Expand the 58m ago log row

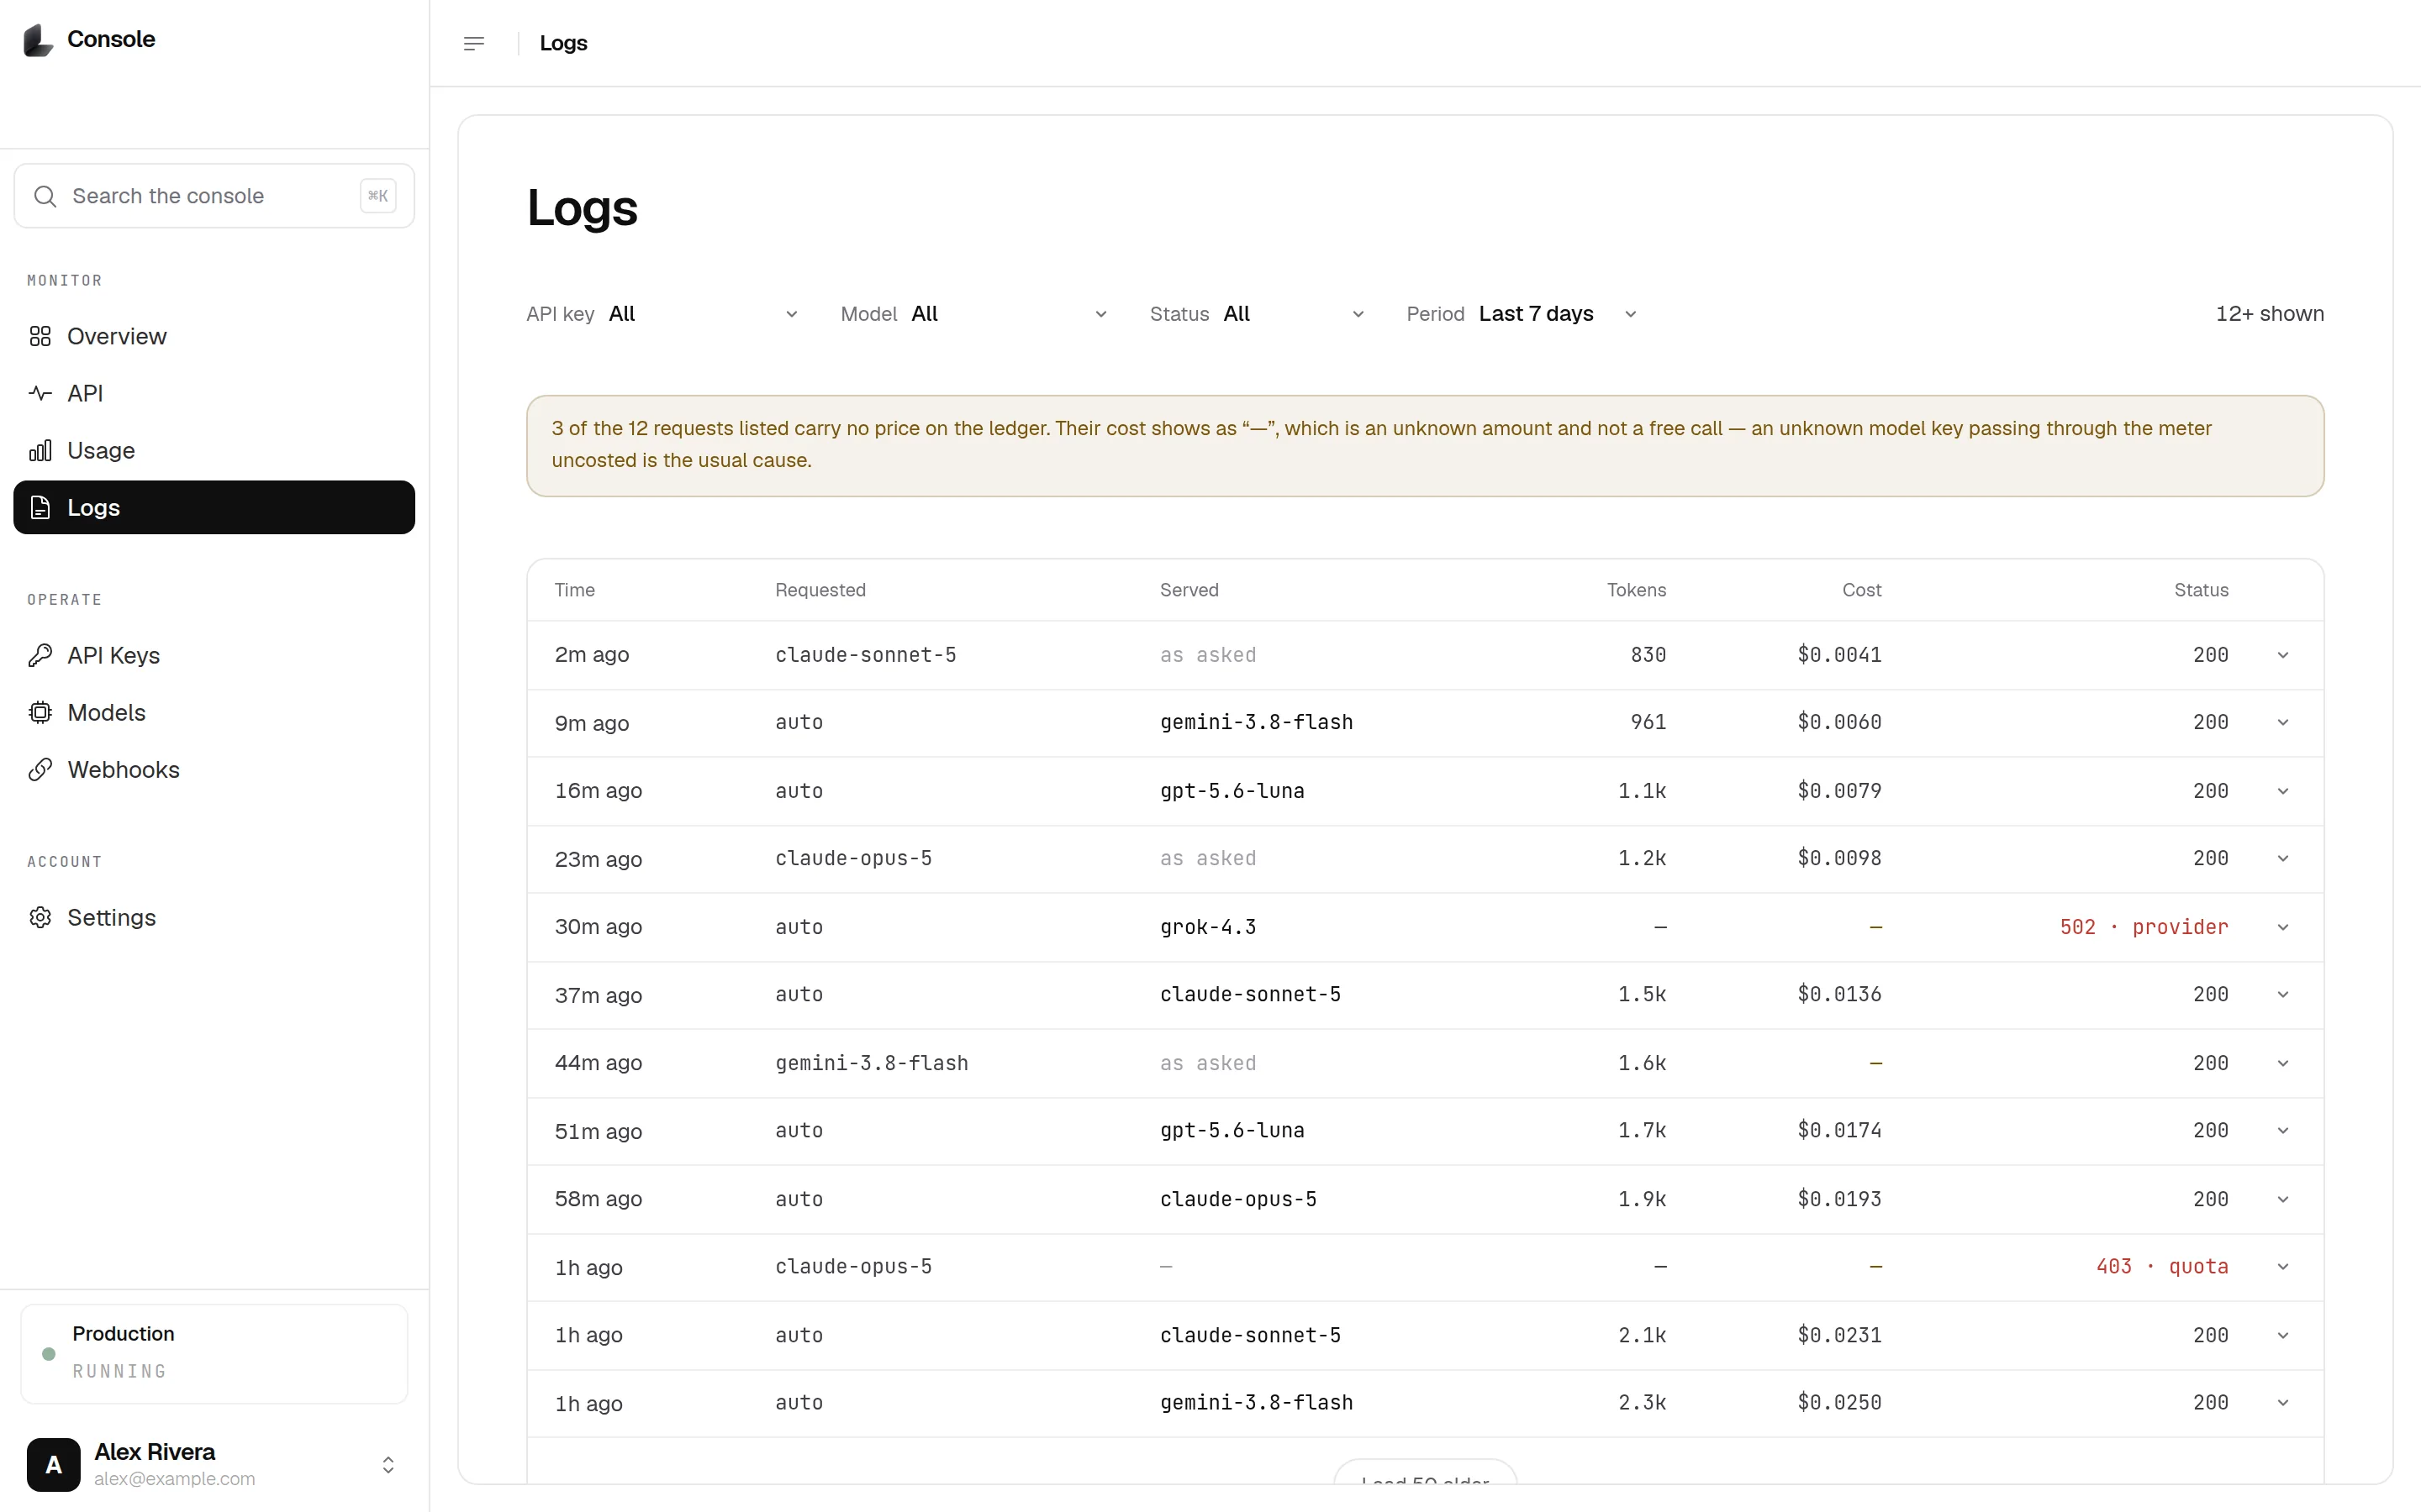2283,1199
